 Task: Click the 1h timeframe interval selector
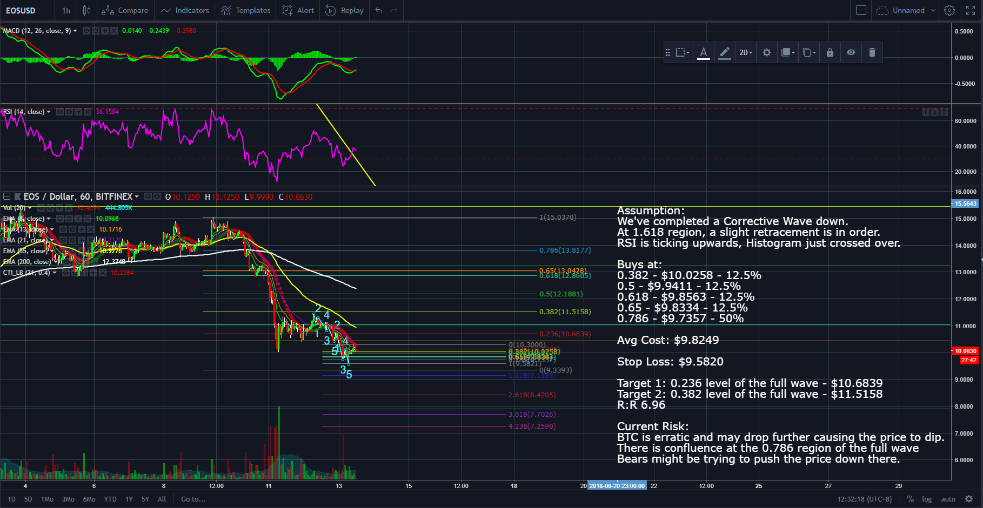(66, 10)
